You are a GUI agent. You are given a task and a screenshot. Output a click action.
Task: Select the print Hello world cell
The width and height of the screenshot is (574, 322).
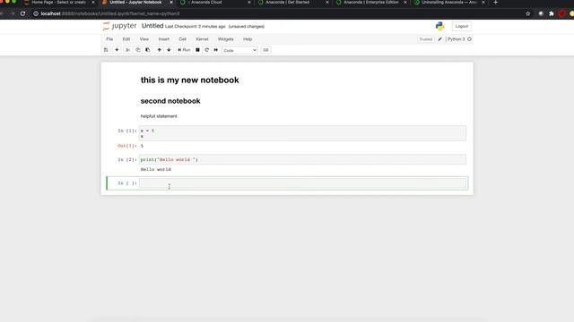tap(302, 159)
